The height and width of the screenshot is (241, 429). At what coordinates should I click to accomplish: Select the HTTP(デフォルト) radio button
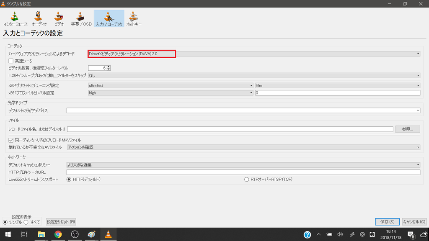coord(69,179)
